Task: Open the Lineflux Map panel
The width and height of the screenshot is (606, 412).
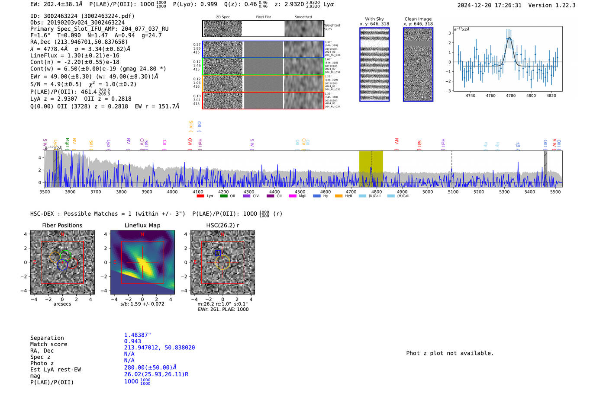Action: pos(142,262)
